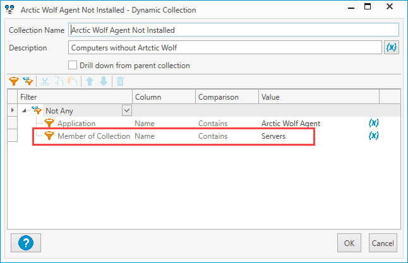Click the Add Filter funnel icon
This screenshot has height=263, width=408.
click(x=14, y=81)
